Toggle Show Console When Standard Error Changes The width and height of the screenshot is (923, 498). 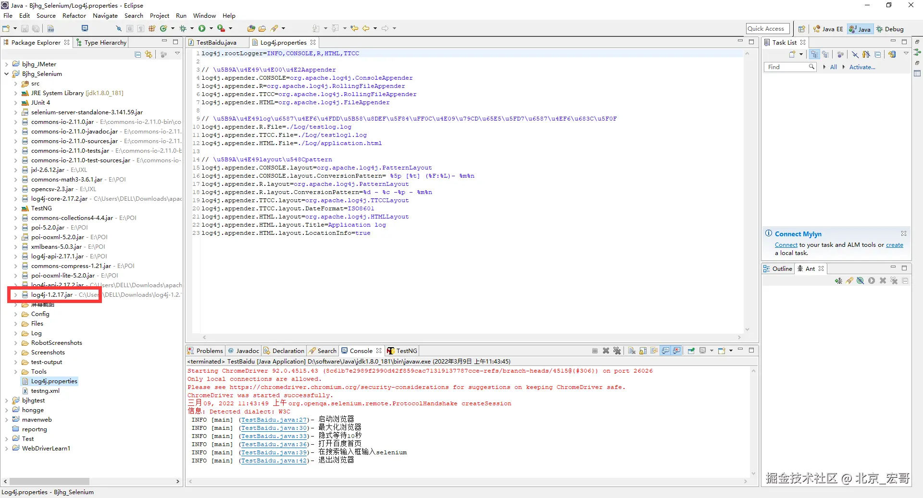point(677,351)
